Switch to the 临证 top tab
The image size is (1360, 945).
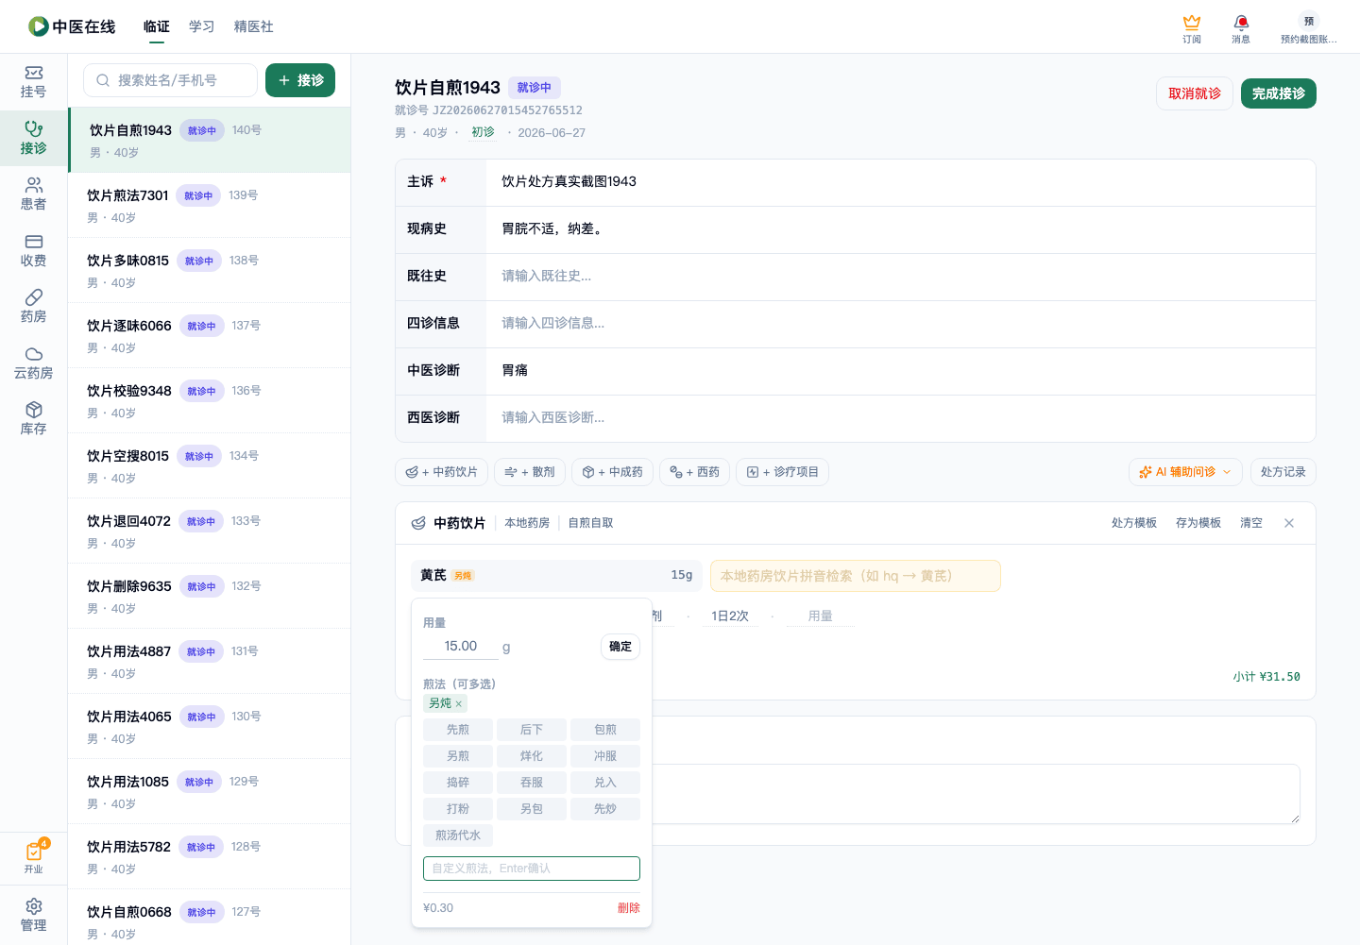[157, 26]
